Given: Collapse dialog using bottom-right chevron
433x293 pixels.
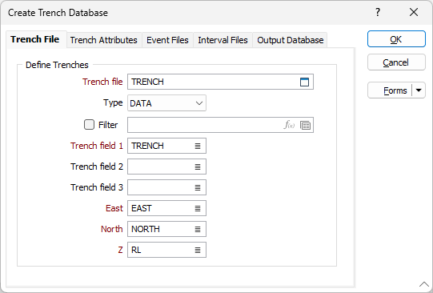Looking at the screenshot, I should click(424, 284).
